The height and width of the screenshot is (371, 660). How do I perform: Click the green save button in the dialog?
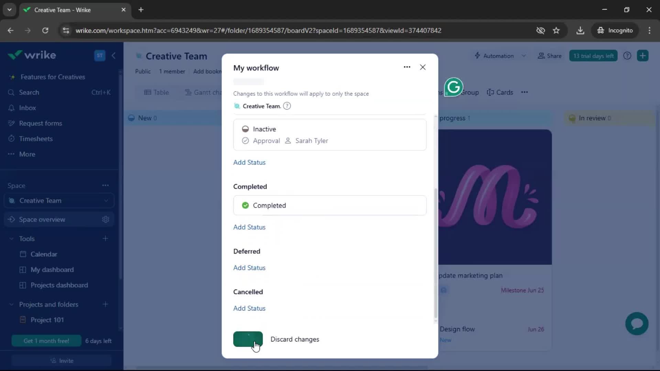click(x=248, y=339)
